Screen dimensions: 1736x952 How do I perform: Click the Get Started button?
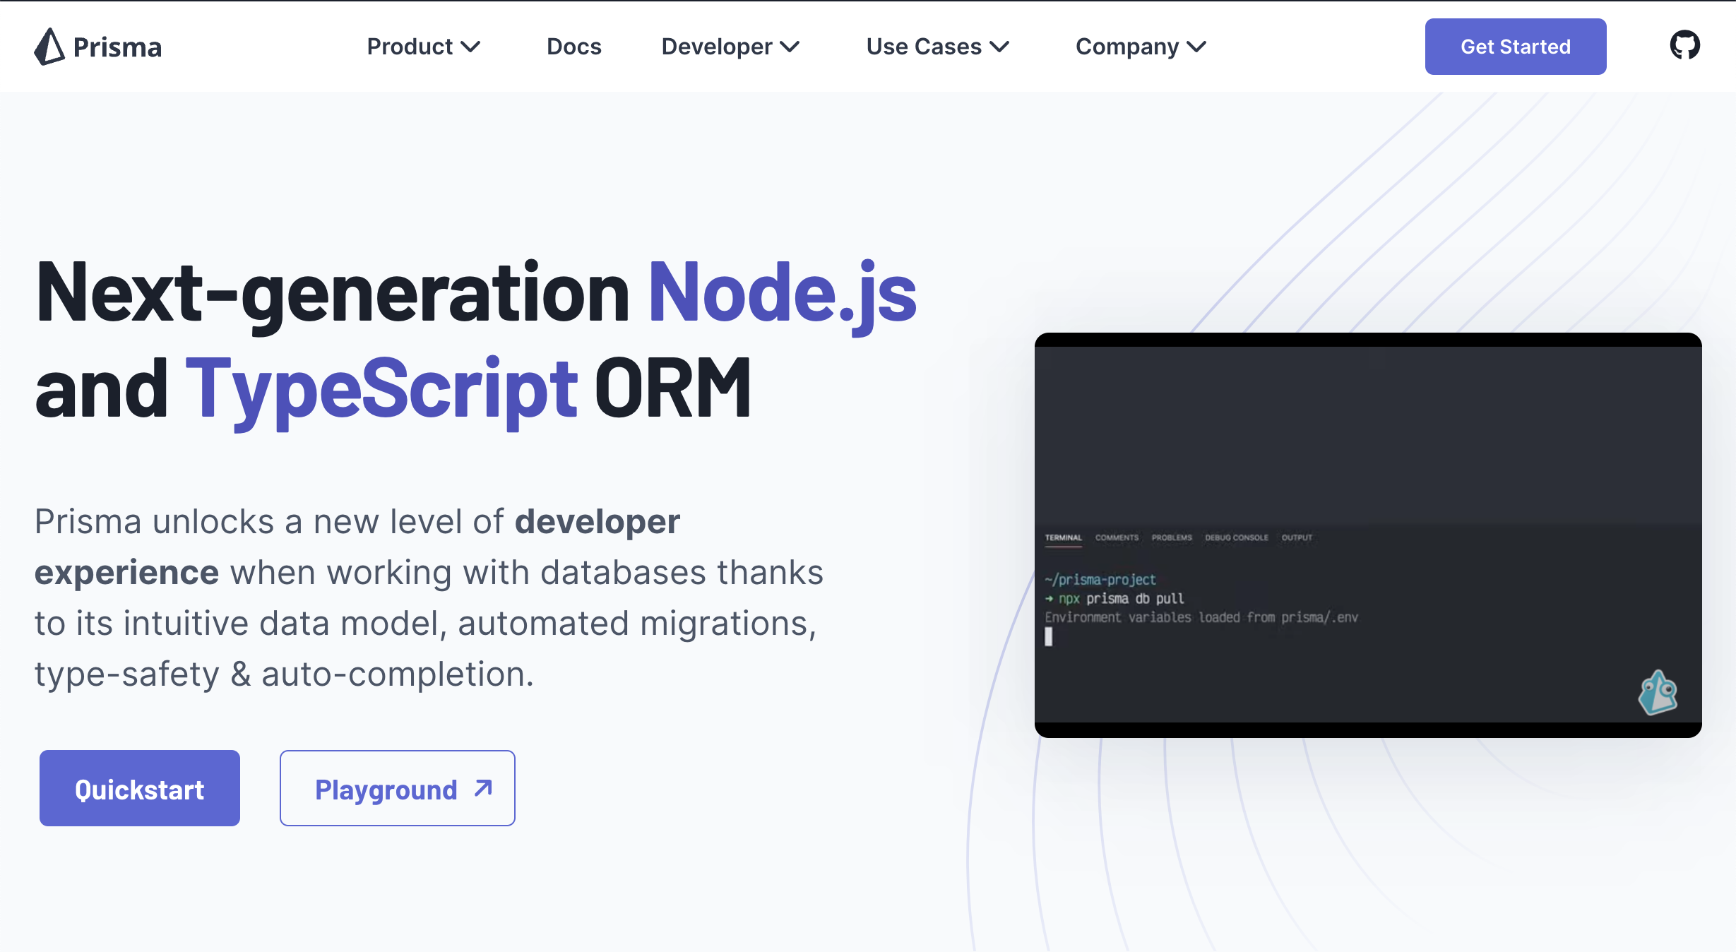(1516, 47)
